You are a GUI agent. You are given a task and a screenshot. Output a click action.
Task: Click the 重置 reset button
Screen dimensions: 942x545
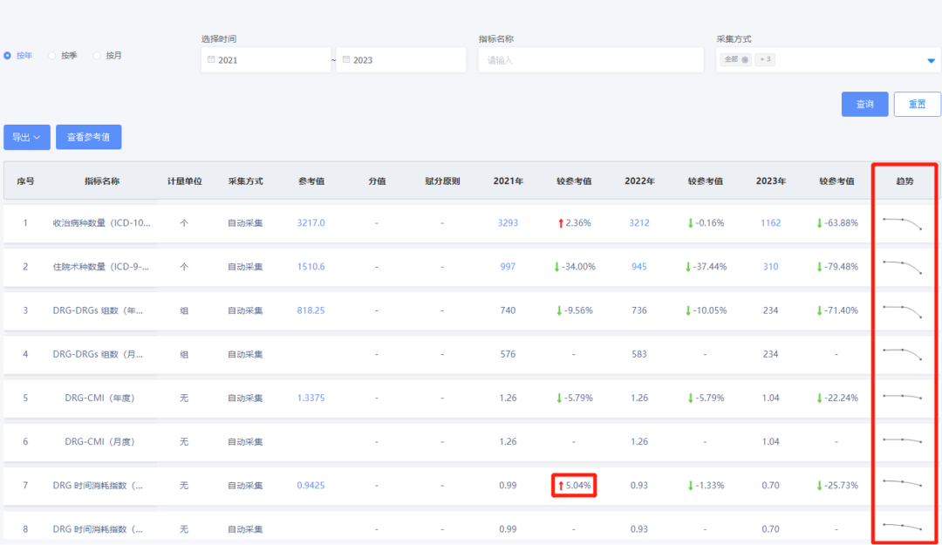917,104
